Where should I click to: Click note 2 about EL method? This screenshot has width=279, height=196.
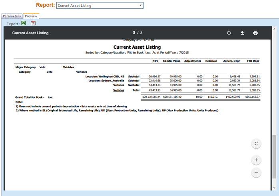click(117, 111)
